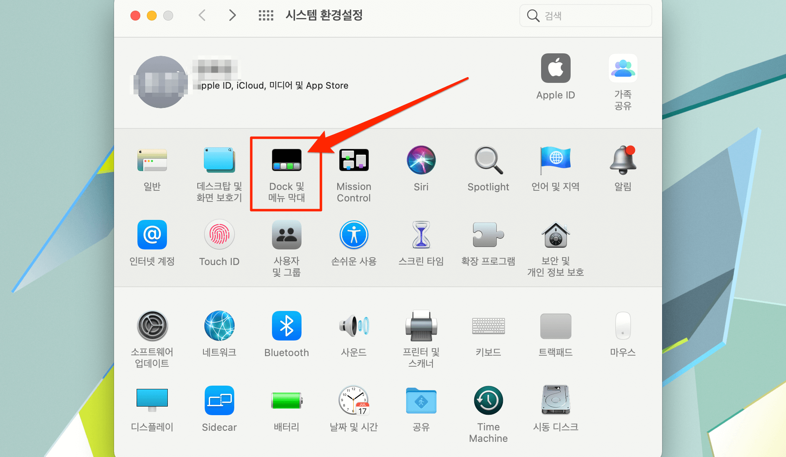Open 시동 디스크 preferences

(x=555, y=400)
